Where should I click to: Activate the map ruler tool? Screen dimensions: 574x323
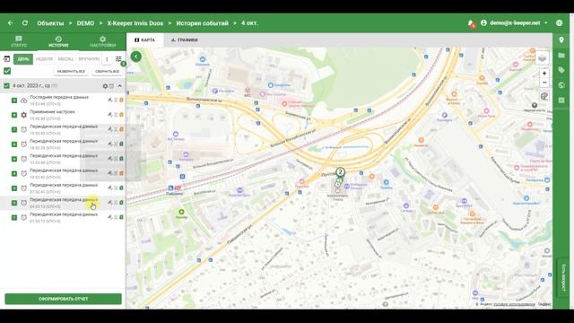pos(544,96)
